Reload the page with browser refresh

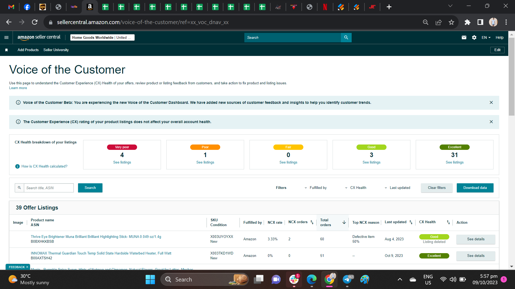click(x=35, y=22)
